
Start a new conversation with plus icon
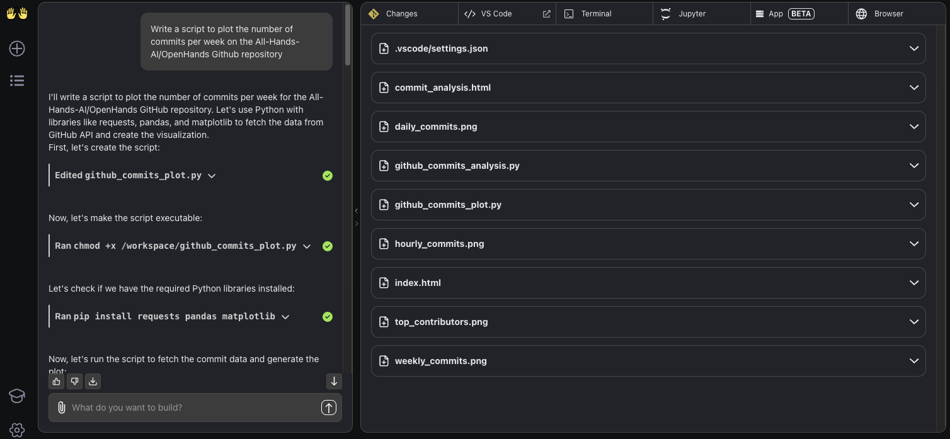17,48
